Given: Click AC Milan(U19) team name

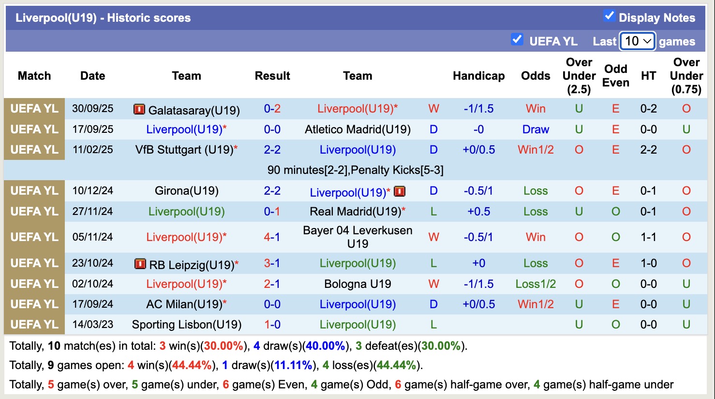Looking at the screenshot, I should [184, 304].
